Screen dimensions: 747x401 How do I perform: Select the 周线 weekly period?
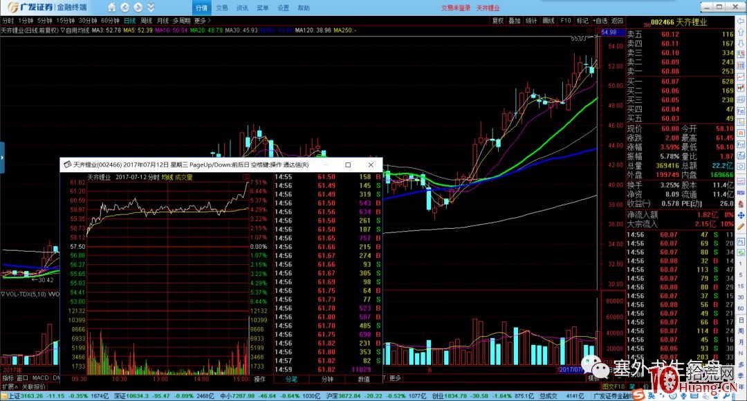[x=146, y=21]
